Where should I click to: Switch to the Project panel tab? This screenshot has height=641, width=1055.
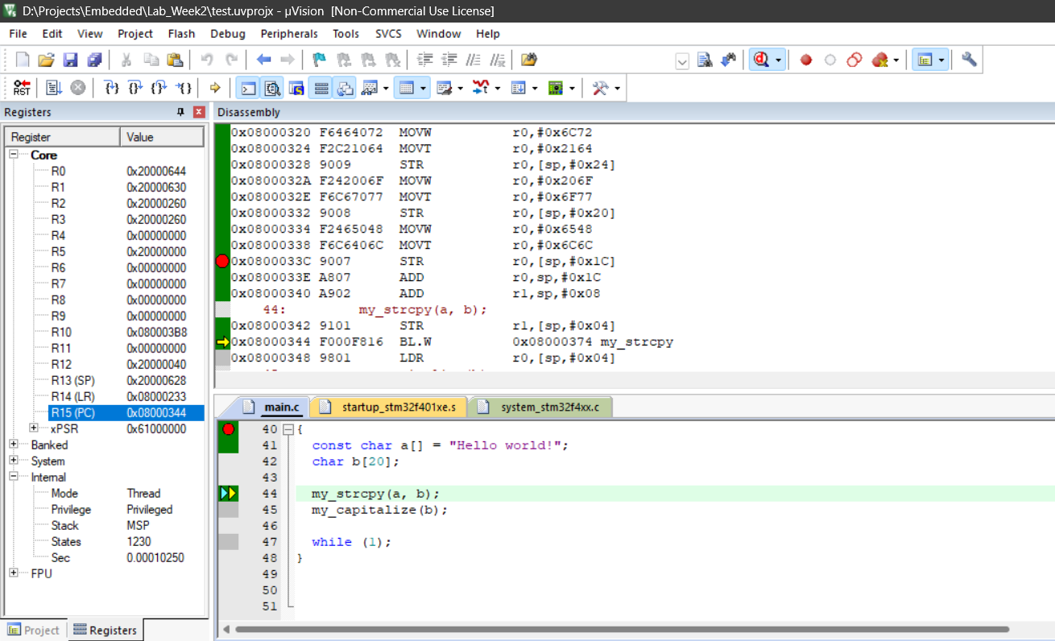[x=34, y=630]
